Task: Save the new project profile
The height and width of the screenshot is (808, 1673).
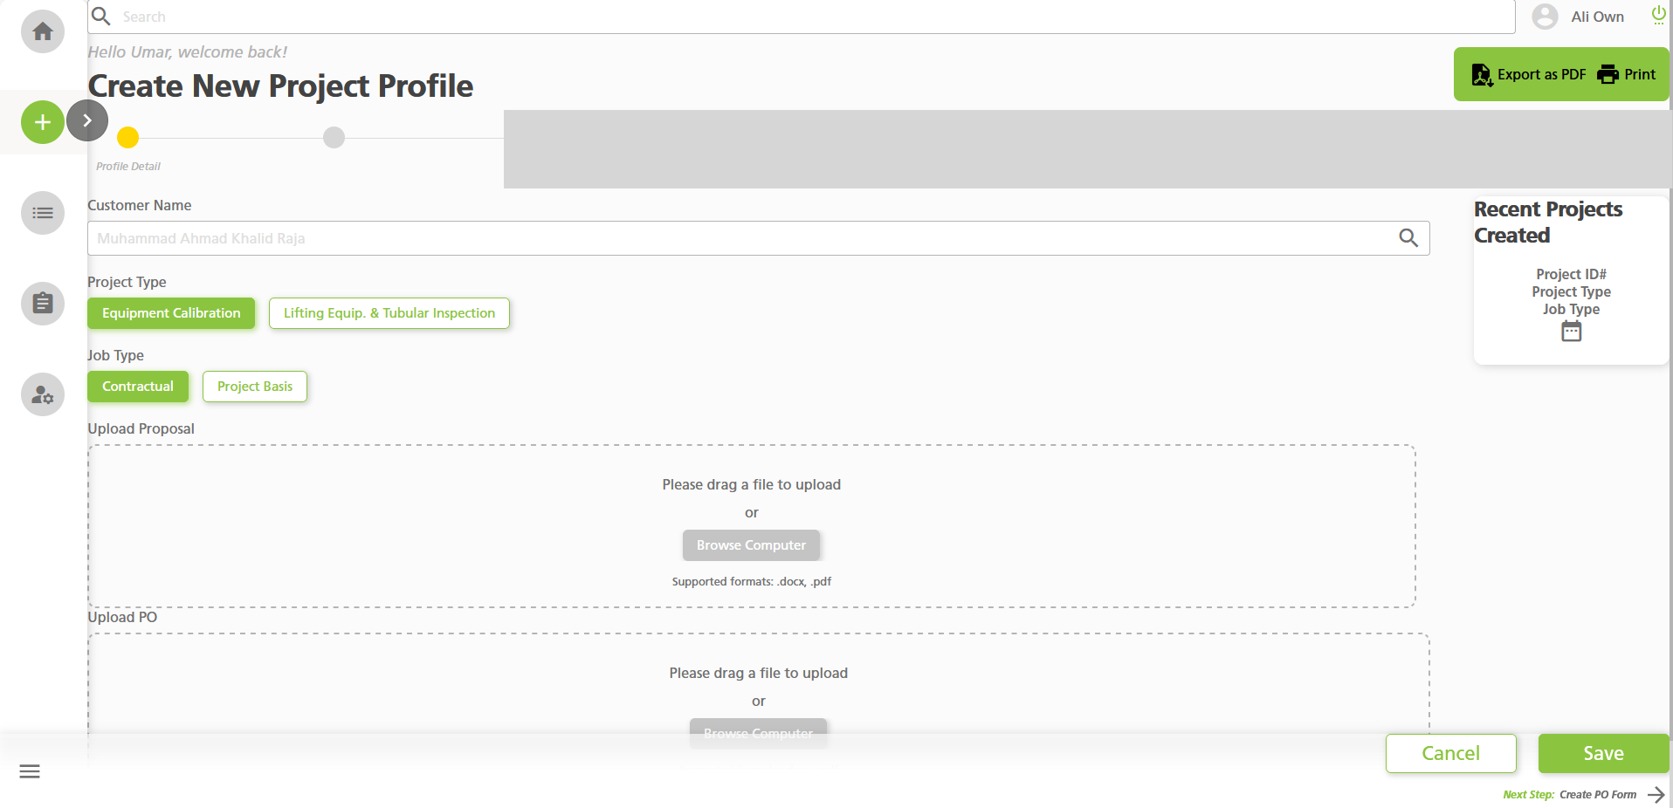Action: [1602, 753]
